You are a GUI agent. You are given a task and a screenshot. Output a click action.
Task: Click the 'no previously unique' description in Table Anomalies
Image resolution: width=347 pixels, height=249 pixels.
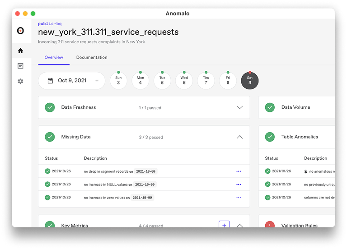(319, 184)
